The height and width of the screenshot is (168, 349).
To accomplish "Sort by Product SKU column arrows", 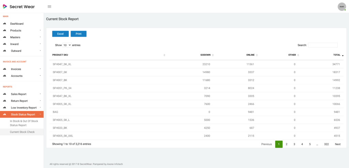I will pyautogui.click(x=164, y=55).
